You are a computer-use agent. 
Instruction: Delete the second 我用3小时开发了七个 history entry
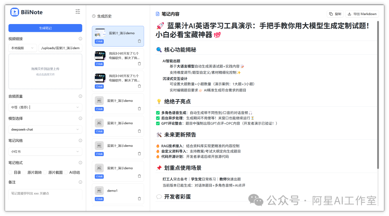coord(139,86)
